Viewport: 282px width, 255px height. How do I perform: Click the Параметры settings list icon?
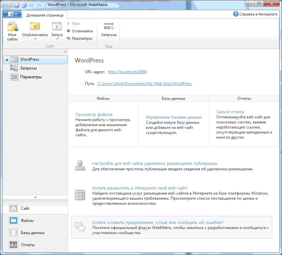coord(14,77)
